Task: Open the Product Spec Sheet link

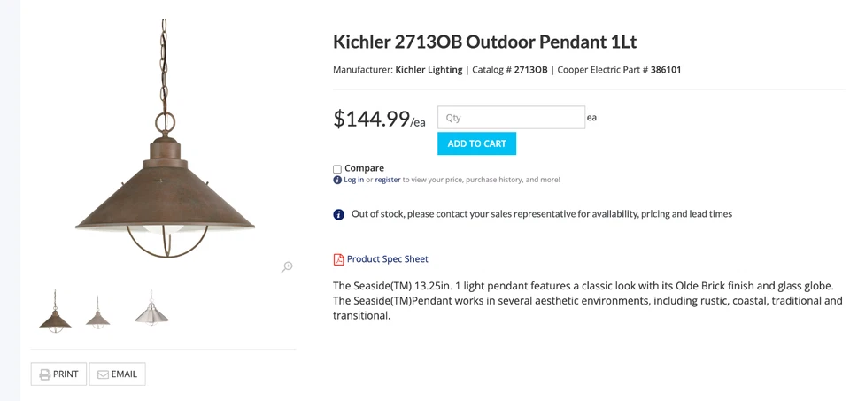Action: (387, 259)
